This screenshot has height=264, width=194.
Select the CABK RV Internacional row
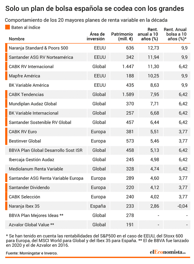pos(98,66)
